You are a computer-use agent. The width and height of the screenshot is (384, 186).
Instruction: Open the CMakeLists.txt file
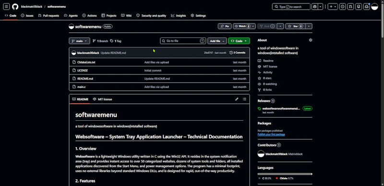[x=86, y=62]
